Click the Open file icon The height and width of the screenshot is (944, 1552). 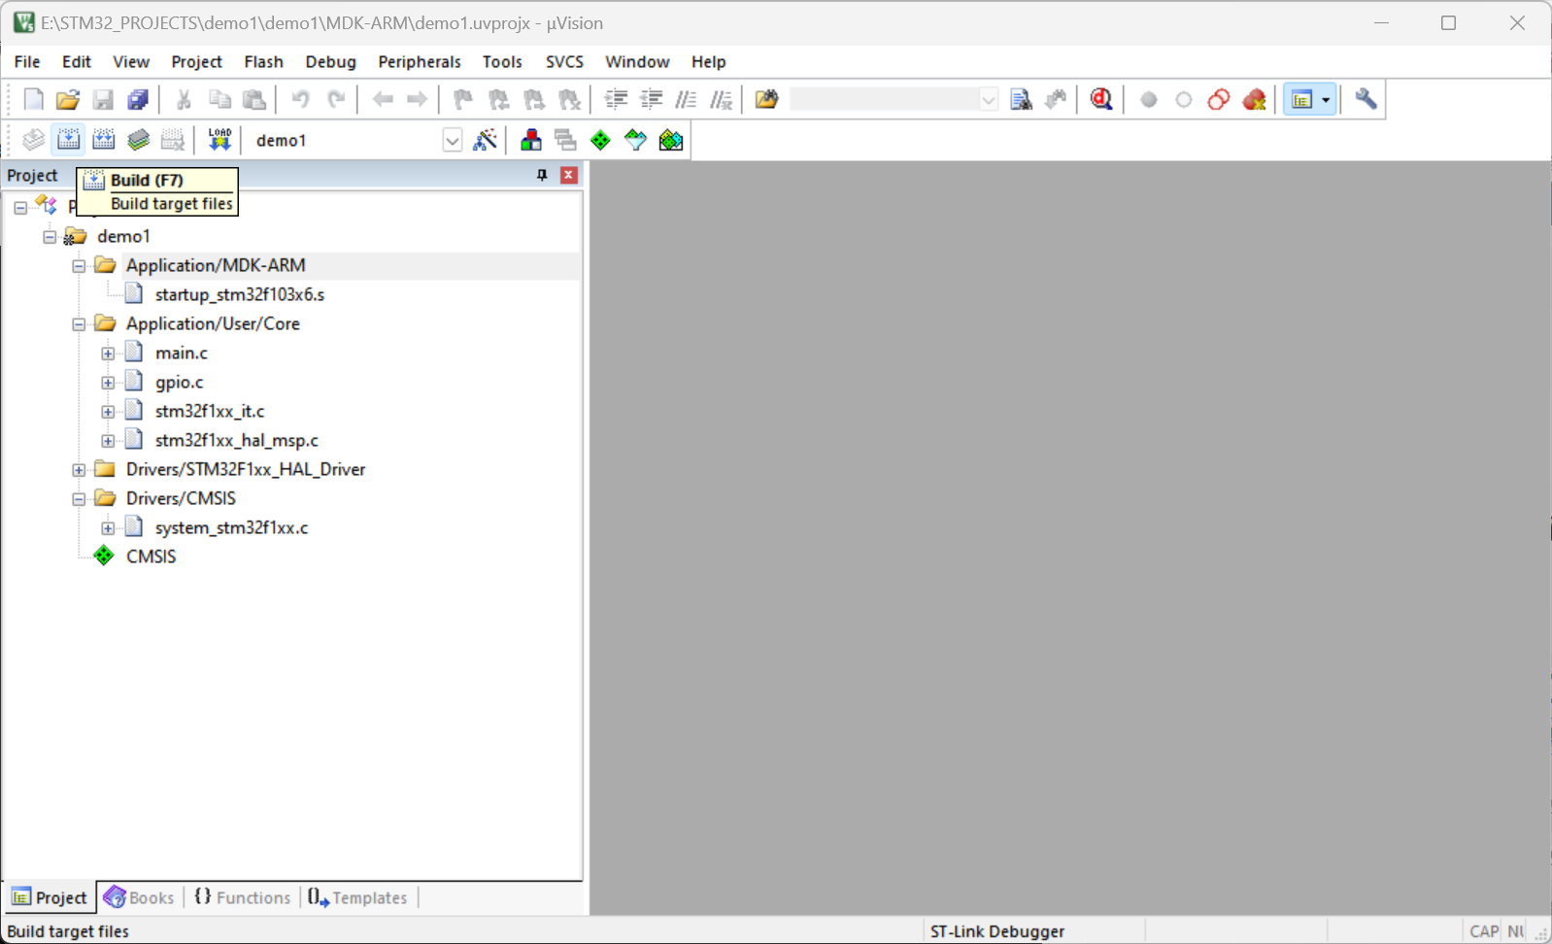tap(68, 99)
